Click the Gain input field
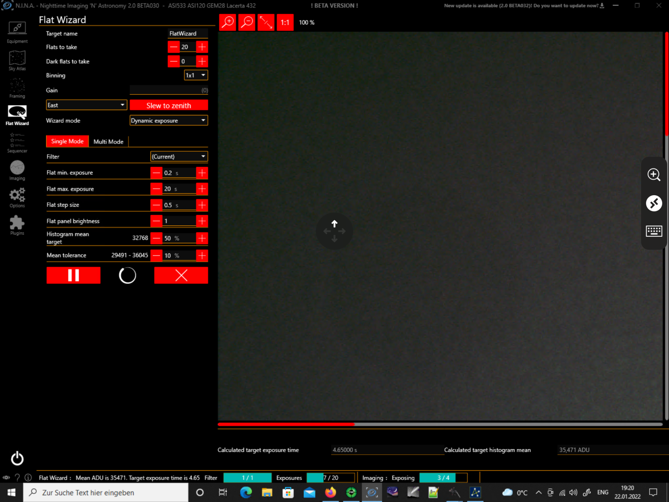This screenshot has width=669, height=502. coord(169,90)
